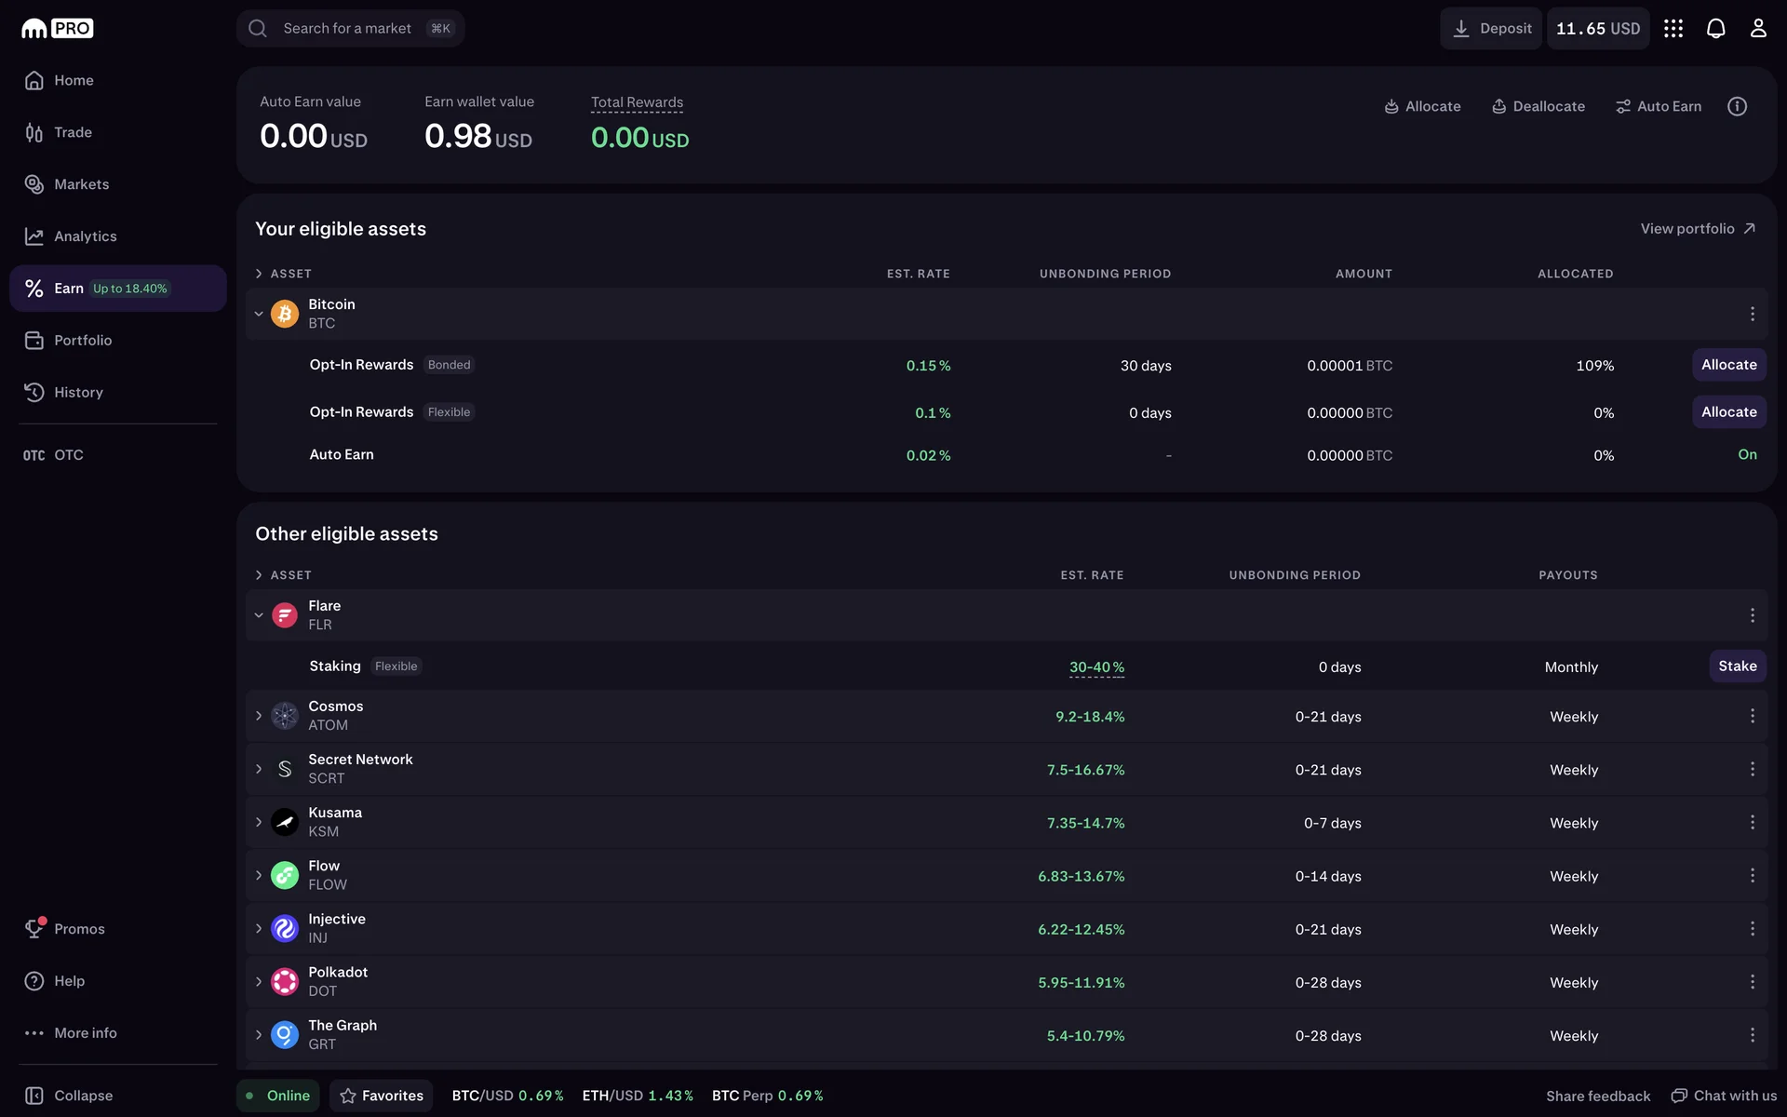Screen dimensions: 1787x1117
Task: Collapse the Bitcoin asset row
Action: pos(259,315)
